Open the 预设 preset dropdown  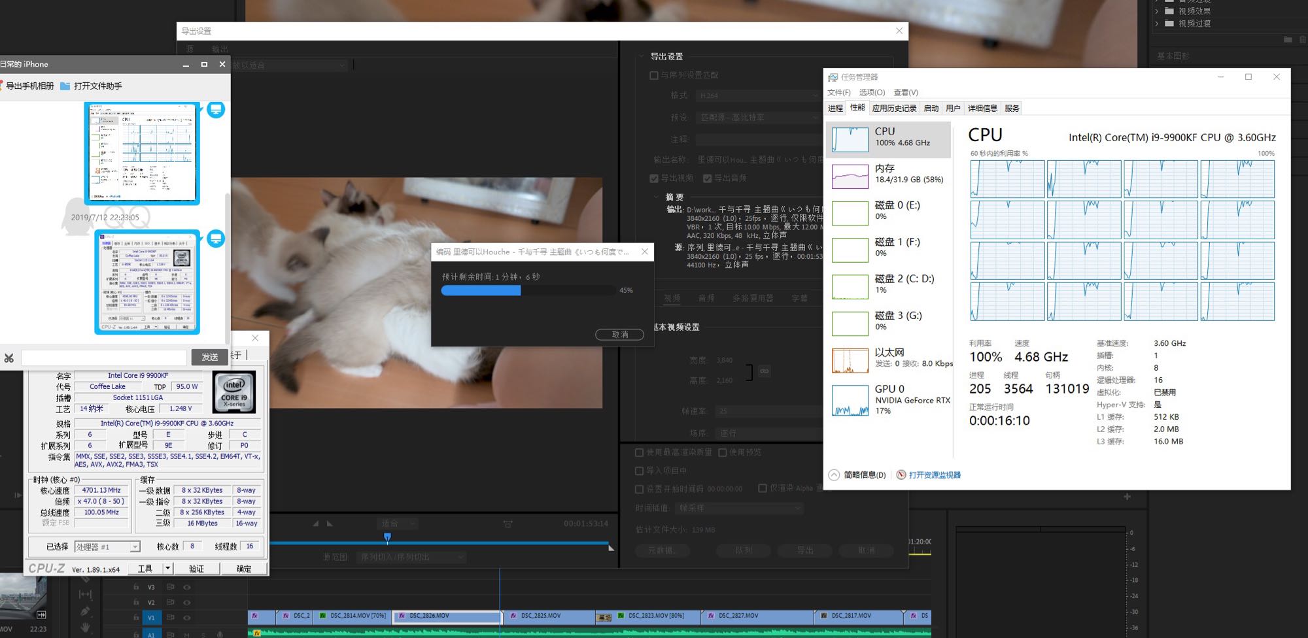(758, 118)
